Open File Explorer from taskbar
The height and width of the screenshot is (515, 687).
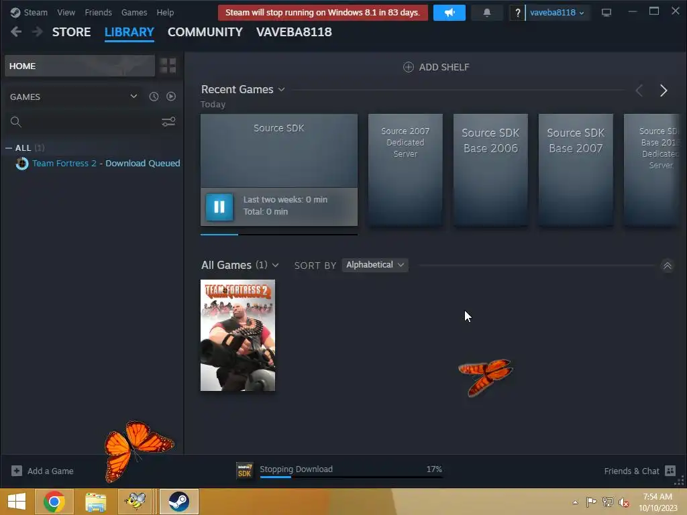point(95,502)
